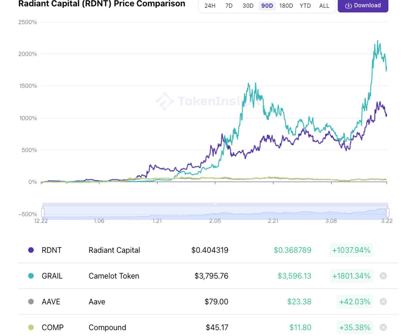The image size is (410, 336).
Task: Select the 90D time range
Action: click(267, 6)
